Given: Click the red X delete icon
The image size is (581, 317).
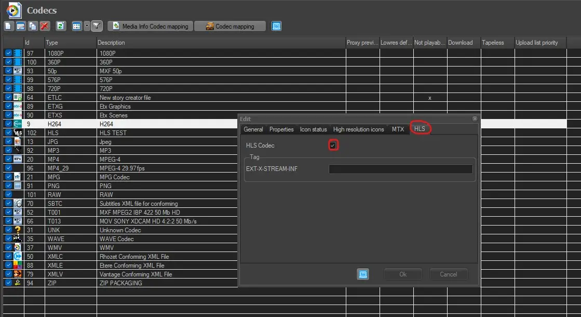Looking at the screenshot, I should [x=45, y=26].
